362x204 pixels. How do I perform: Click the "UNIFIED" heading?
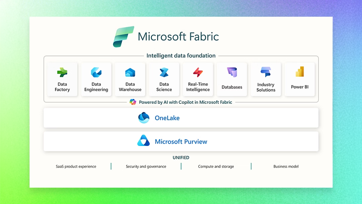[181, 158]
